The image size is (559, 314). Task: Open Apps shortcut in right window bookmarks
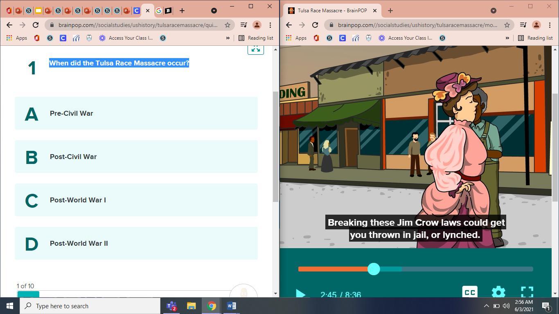click(x=296, y=38)
